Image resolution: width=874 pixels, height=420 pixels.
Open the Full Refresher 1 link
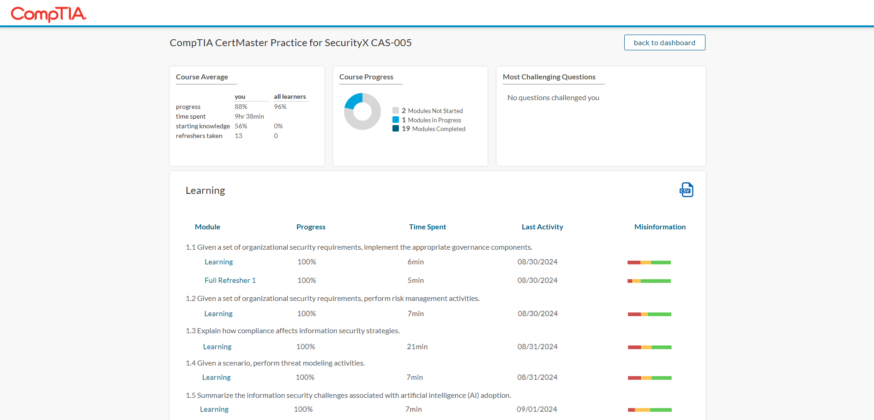coord(230,280)
